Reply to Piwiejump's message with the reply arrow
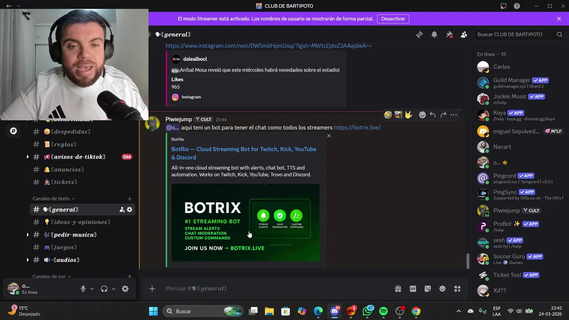 (x=433, y=115)
